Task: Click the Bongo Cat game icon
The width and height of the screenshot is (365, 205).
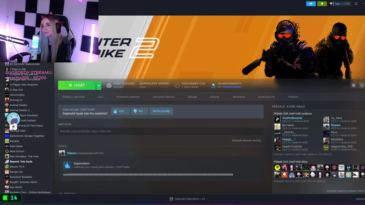Action: pos(7,172)
